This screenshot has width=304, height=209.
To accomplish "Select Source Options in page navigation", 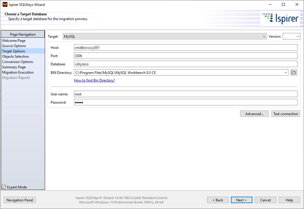I will [x=14, y=46].
